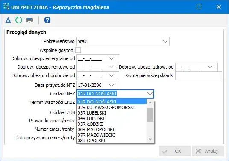Open the rentowe od date picker

112,67
